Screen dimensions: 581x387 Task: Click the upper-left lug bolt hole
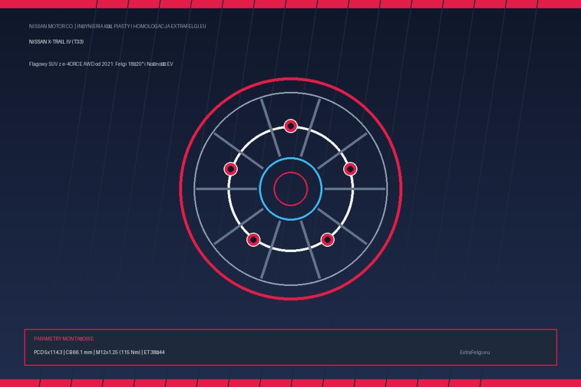(x=230, y=169)
